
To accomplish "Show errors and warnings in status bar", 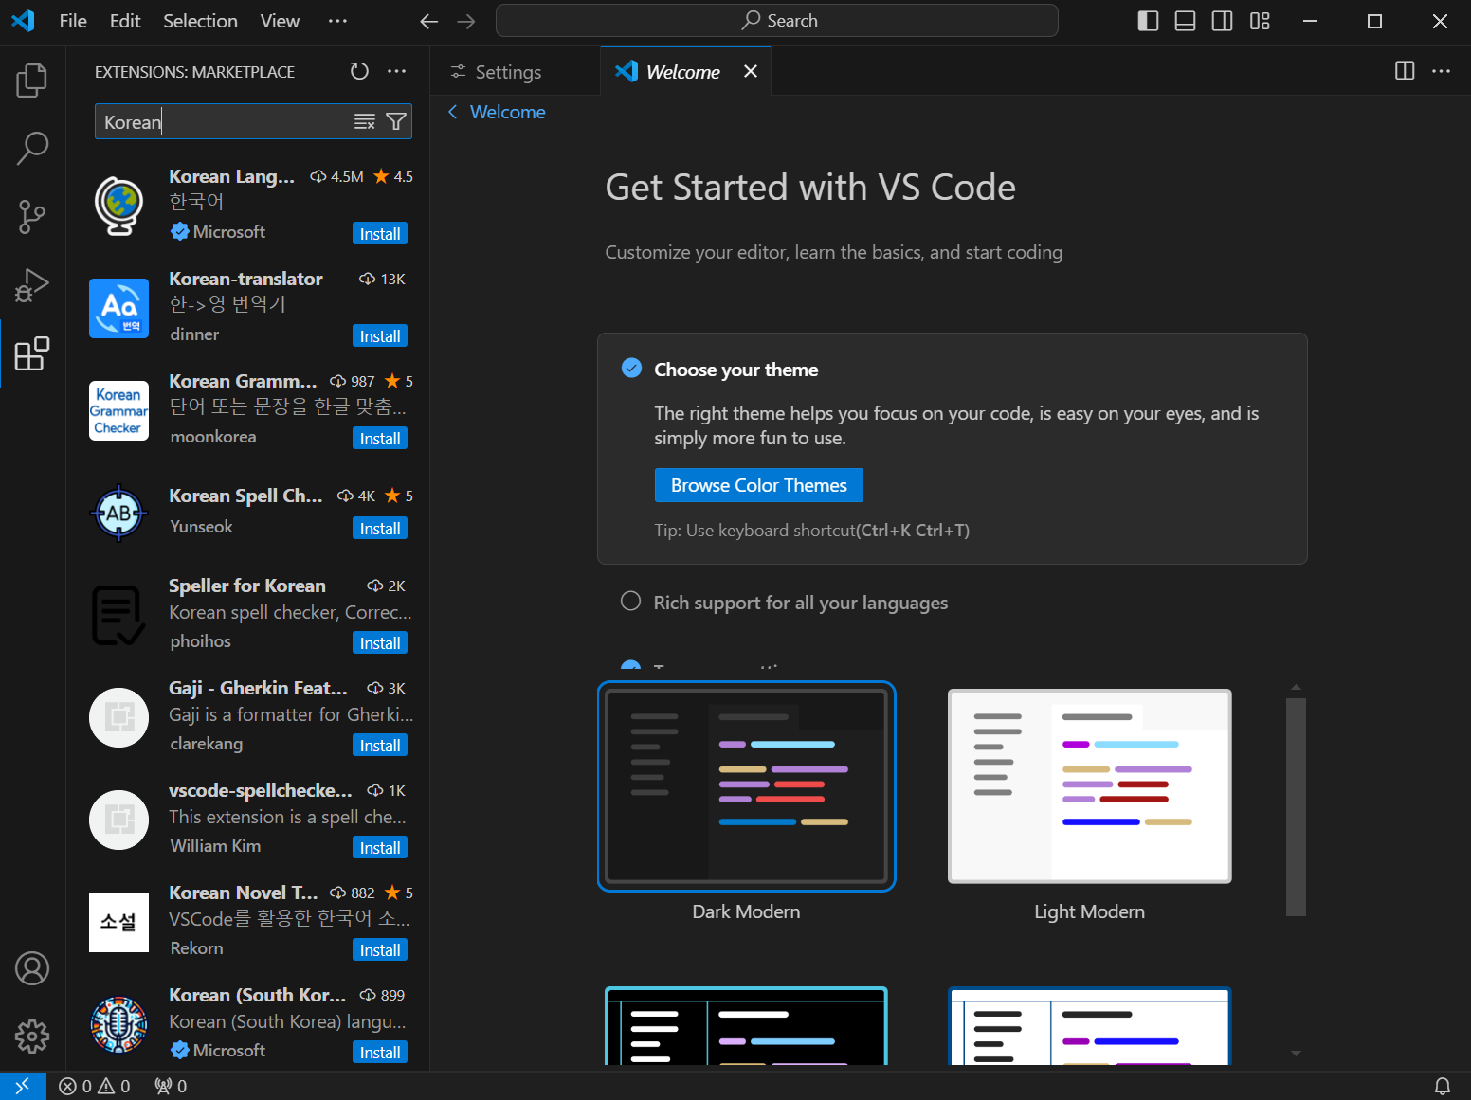I will tap(95, 1086).
